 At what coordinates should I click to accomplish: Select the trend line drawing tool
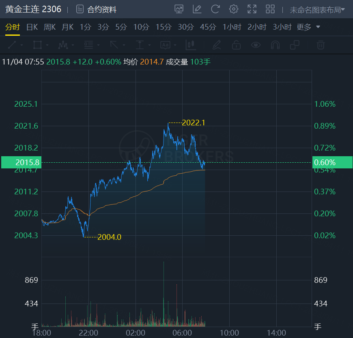click(12, 45)
